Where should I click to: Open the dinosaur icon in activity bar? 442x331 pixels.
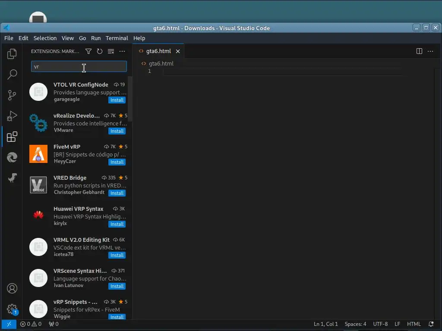pos(12,178)
